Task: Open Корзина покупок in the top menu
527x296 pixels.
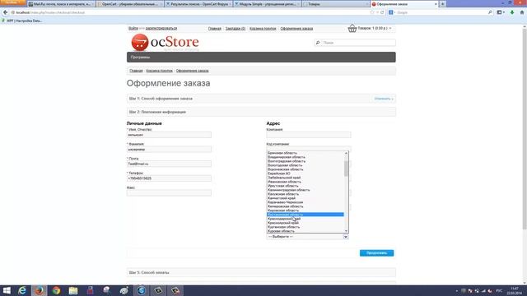Action: tap(263, 29)
